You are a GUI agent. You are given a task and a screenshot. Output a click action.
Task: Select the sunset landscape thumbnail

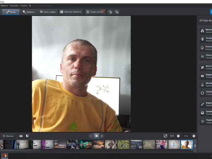click(98, 144)
